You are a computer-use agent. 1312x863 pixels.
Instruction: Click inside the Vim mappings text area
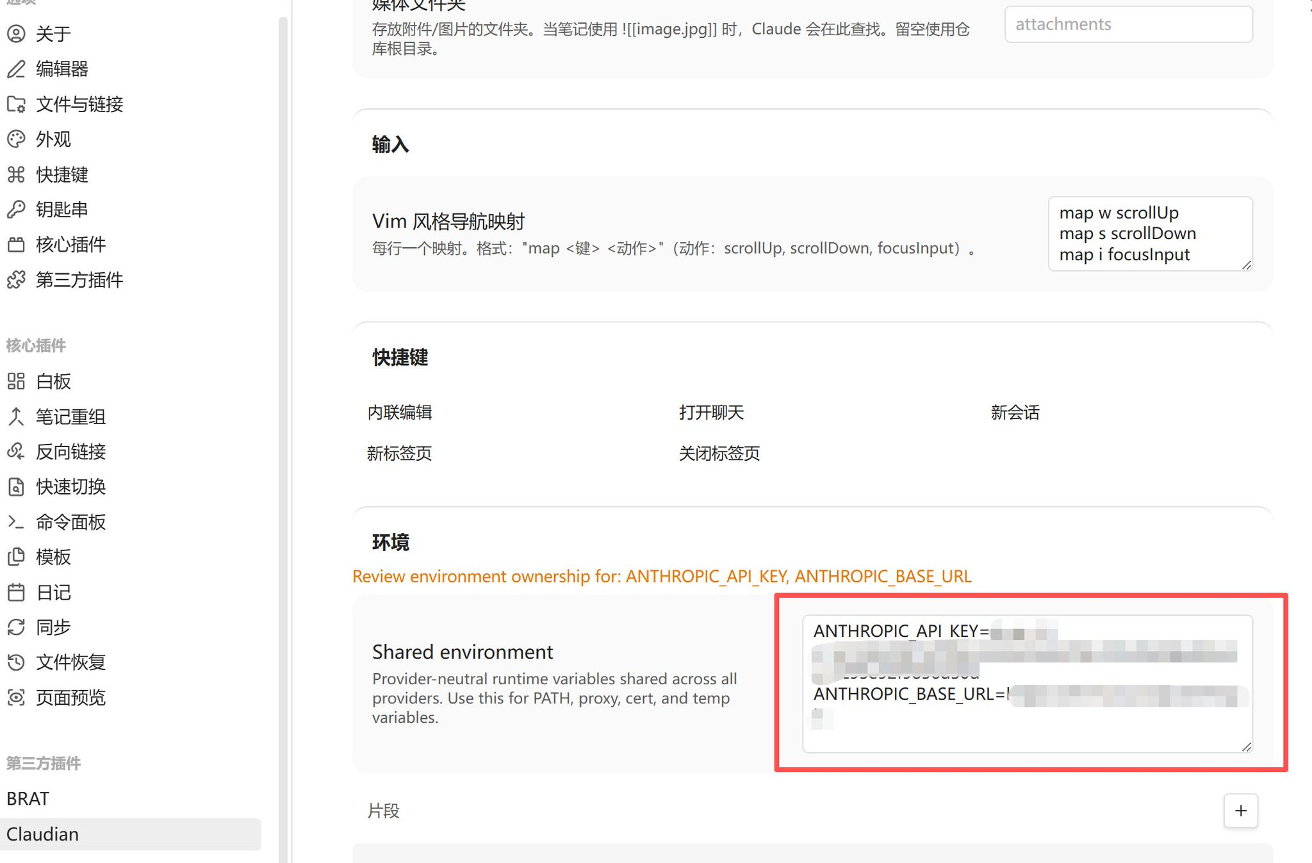[1149, 233]
